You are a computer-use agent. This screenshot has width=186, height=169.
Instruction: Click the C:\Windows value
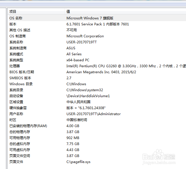tap(76, 84)
